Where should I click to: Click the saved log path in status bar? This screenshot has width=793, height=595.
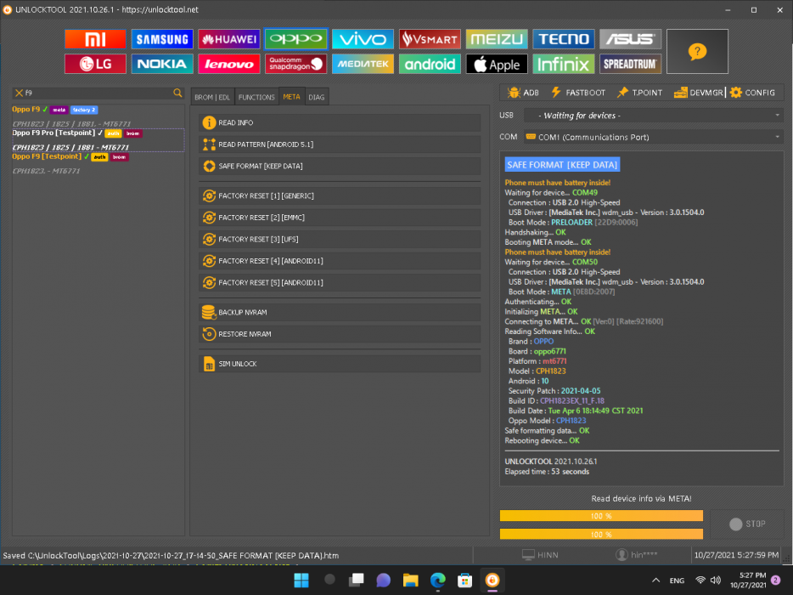[171, 556]
